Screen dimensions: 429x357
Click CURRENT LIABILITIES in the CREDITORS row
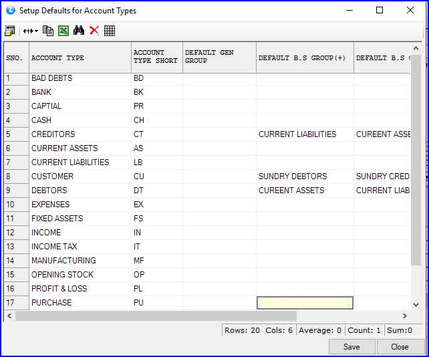point(305,134)
